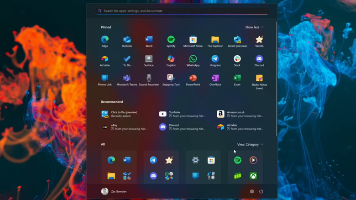Open Xbox in the entertainment category group
The width and height of the screenshot is (356, 200).
(253, 176)
